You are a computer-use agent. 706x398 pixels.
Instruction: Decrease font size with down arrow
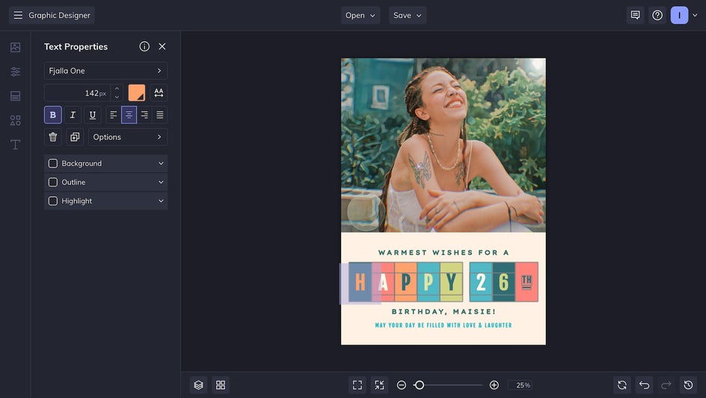pos(117,97)
